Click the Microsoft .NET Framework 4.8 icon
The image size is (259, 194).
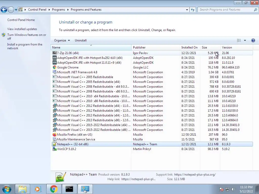55,72
